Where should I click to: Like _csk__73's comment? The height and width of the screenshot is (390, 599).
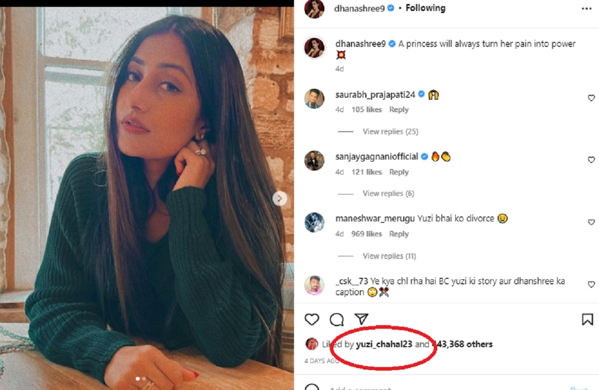tap(591, 285)
